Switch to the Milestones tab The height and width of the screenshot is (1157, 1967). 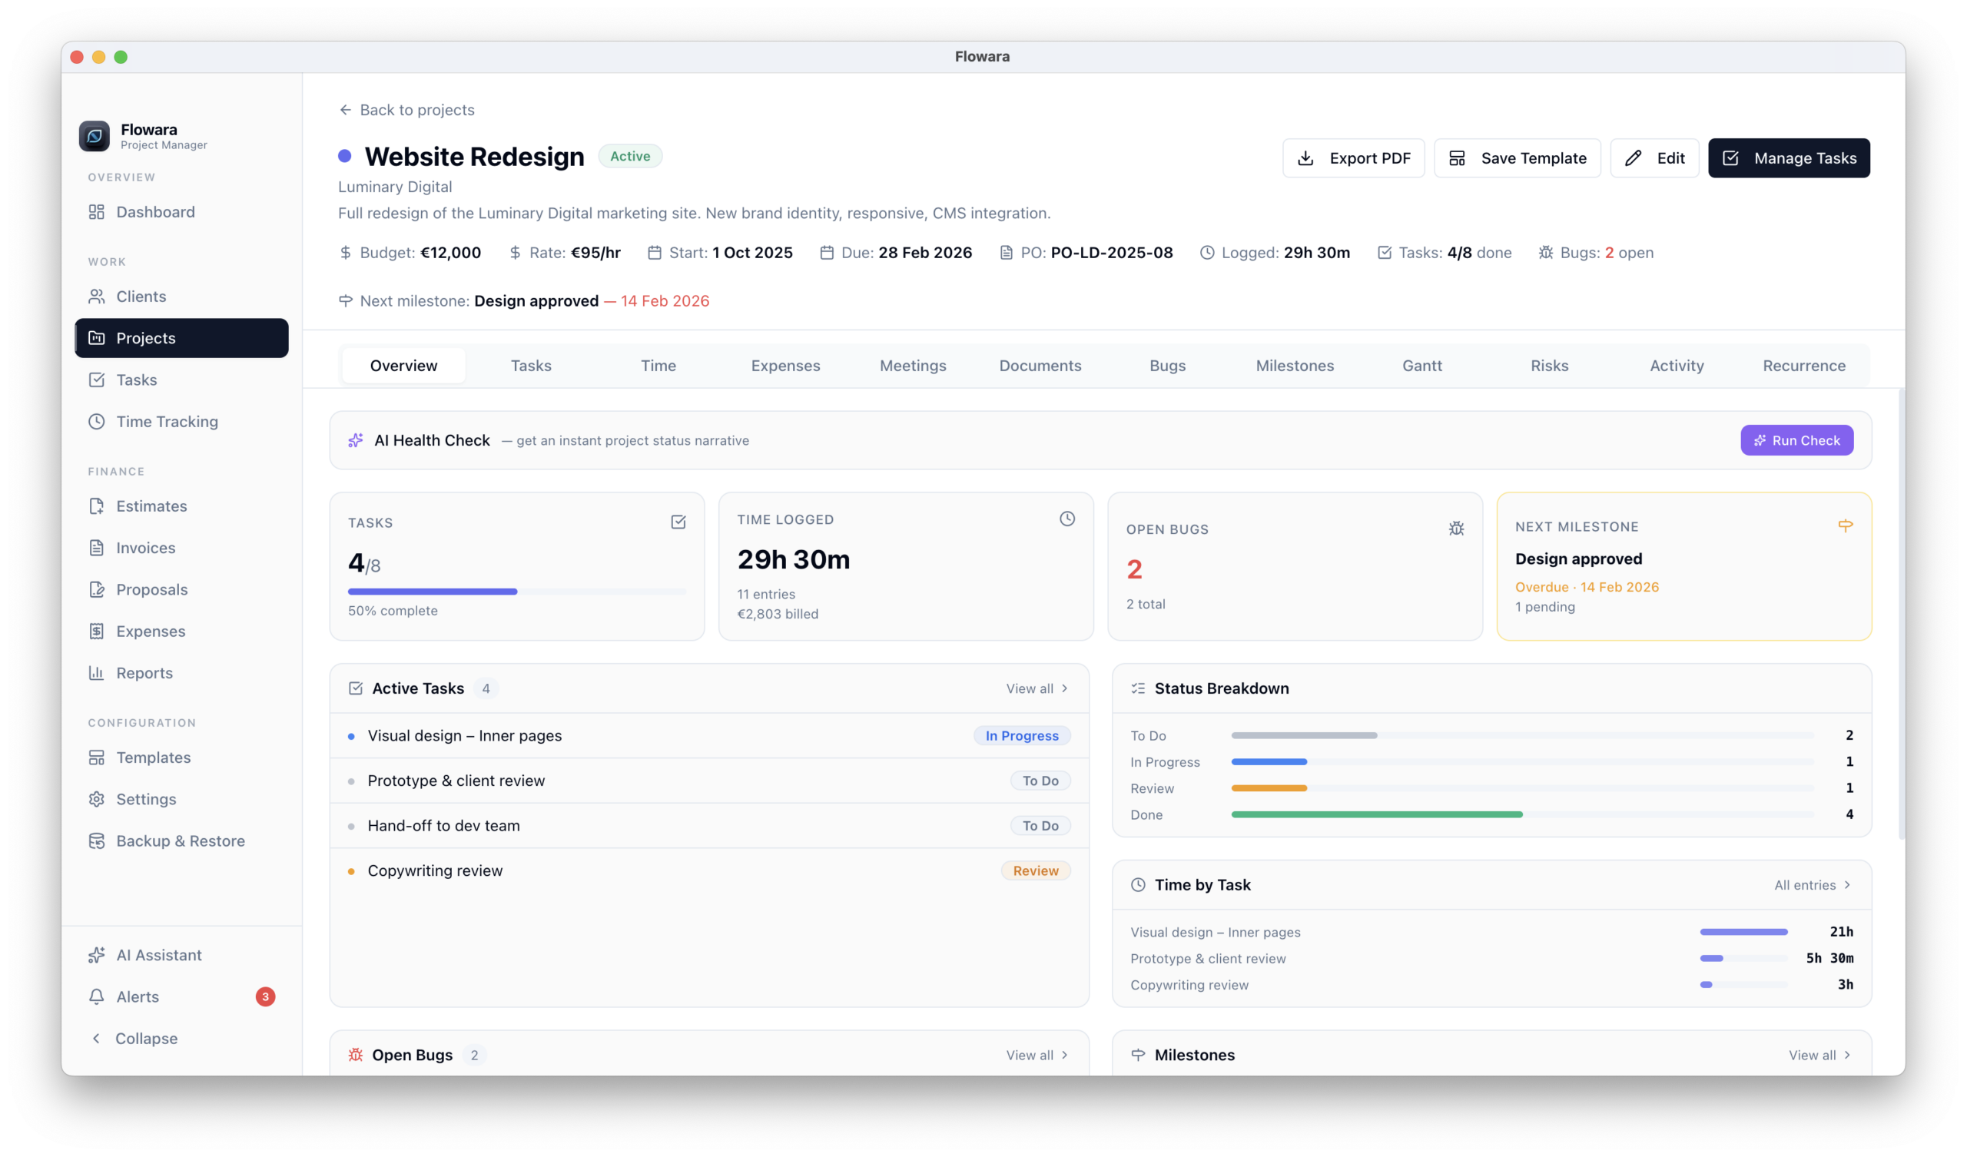click(x=1295, y=366)
